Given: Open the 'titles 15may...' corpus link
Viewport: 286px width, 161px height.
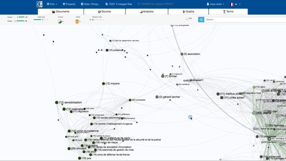Looking at the screenshot, I should coord(90,4).
